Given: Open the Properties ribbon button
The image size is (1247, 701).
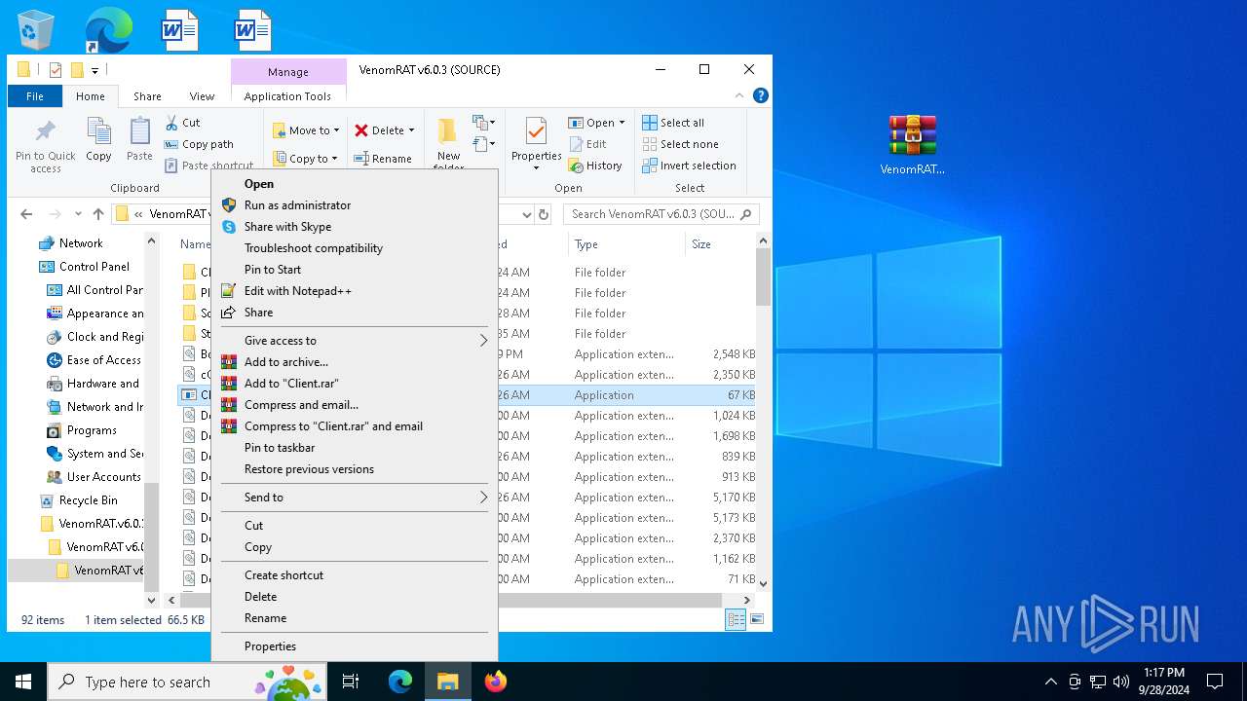Looking at the screenshot, I should tap(536, 144).
